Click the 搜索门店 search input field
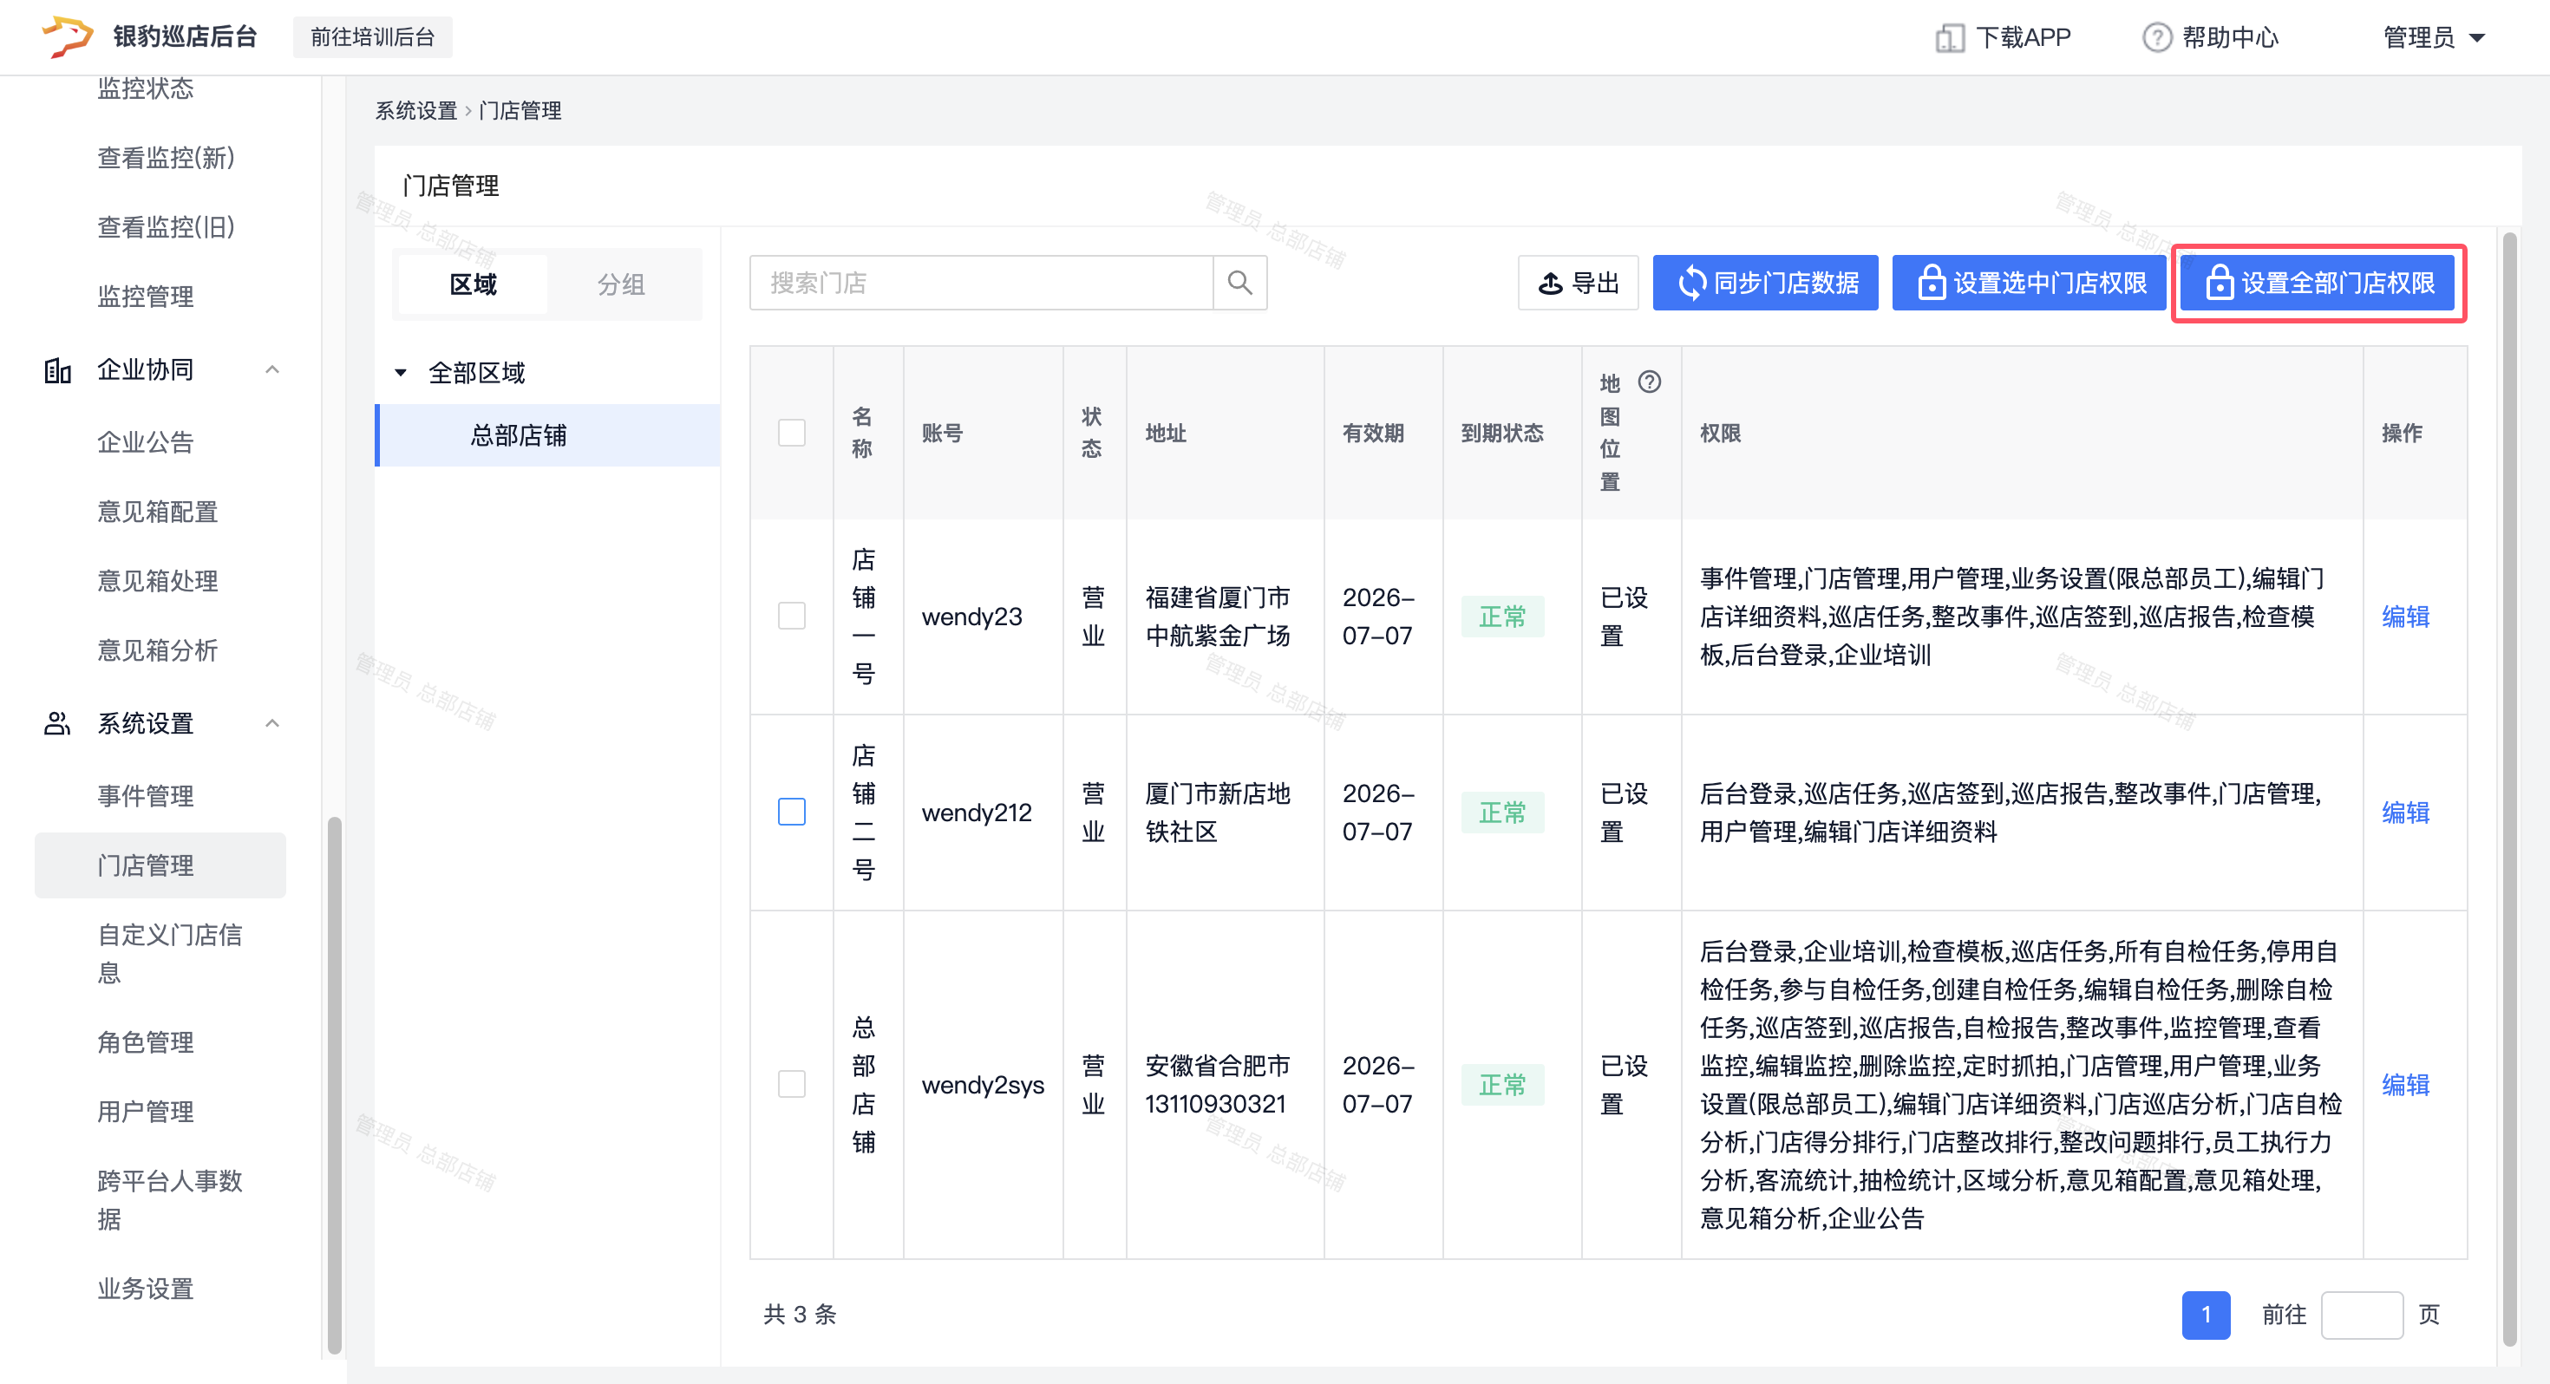The image size is (2550, 1384). click(x=980, y=284)
